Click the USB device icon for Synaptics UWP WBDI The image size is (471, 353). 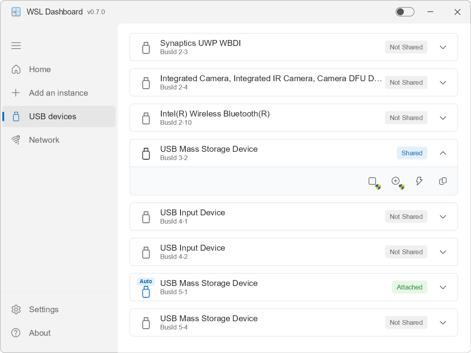(146, 47)
